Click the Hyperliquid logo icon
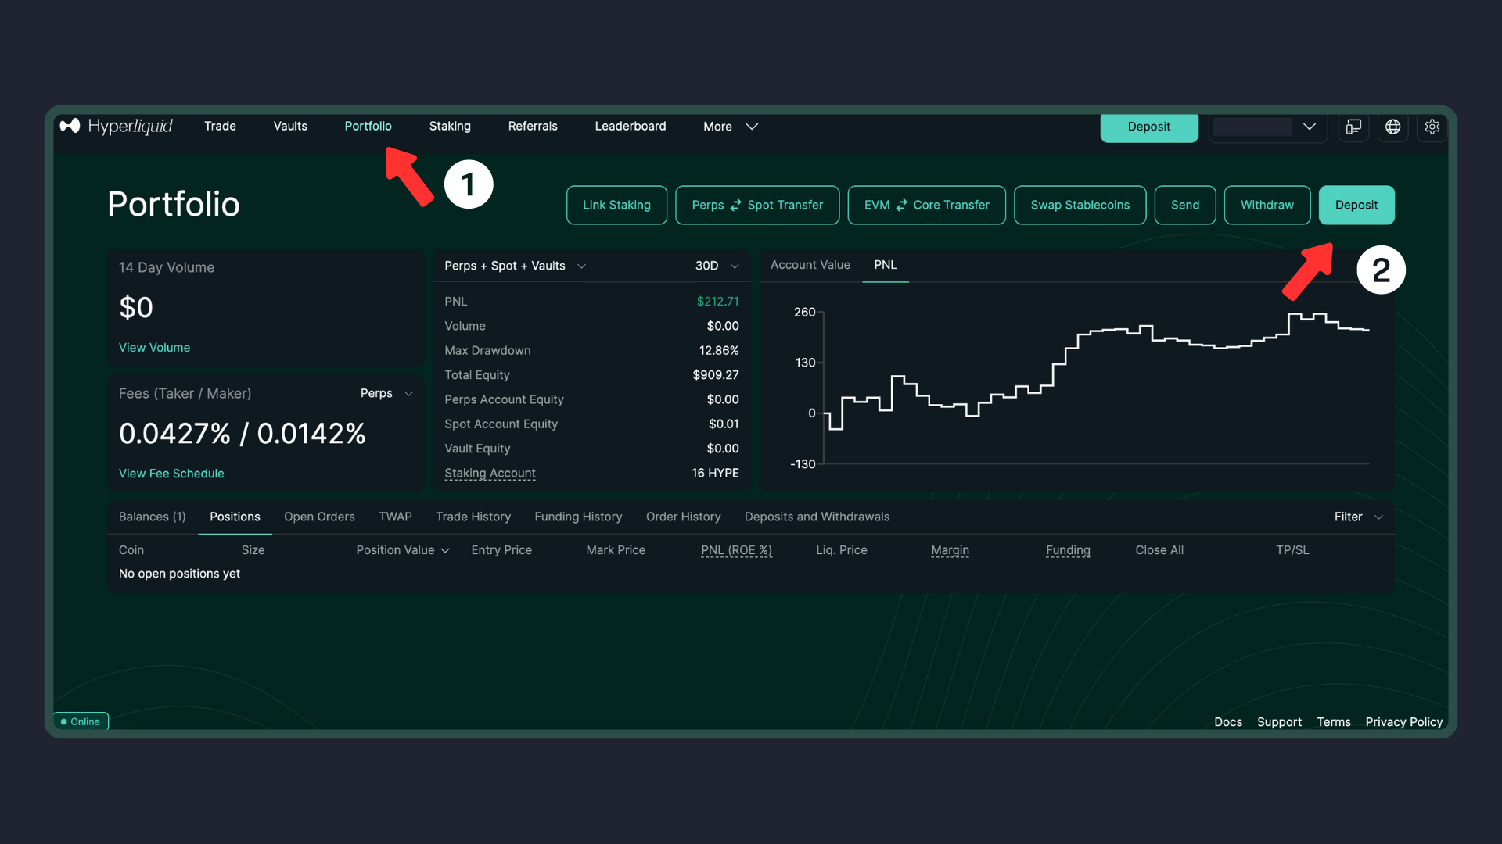Screen dimensions: 1502x844 click(70, 126)
